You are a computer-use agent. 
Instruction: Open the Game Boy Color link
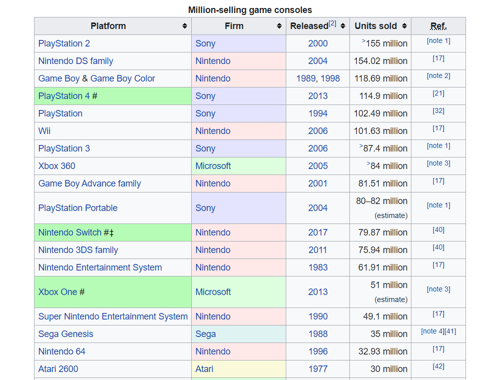123,78
